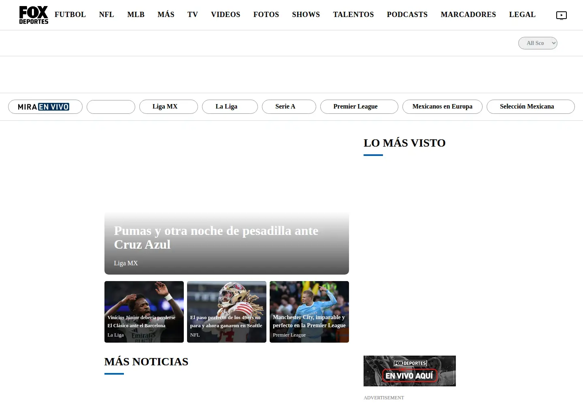Screen dimensions: 583x405
Task: Open the TV menu item
Action: pos(193,15)
